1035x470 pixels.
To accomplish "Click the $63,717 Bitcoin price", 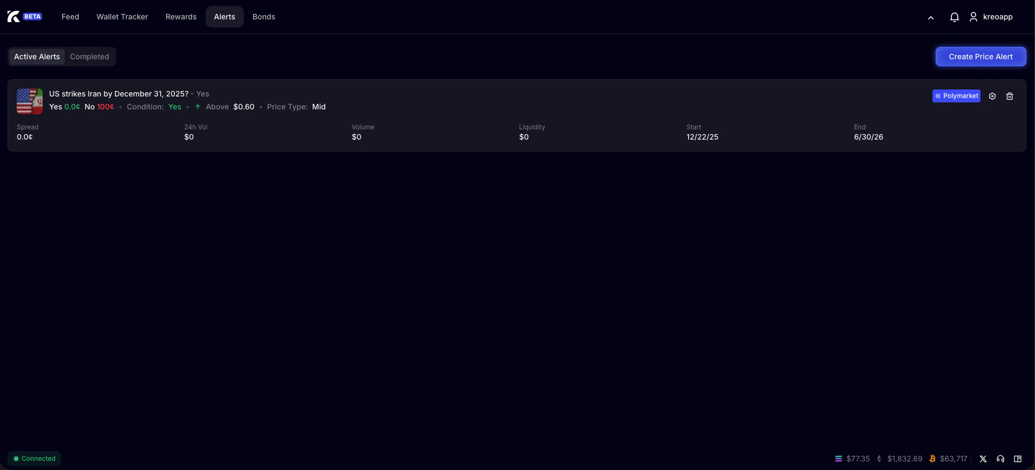I will coord(954,459).
